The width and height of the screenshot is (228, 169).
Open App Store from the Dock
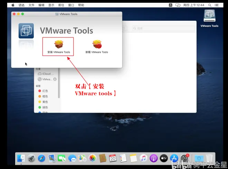[x=174, y=158]
